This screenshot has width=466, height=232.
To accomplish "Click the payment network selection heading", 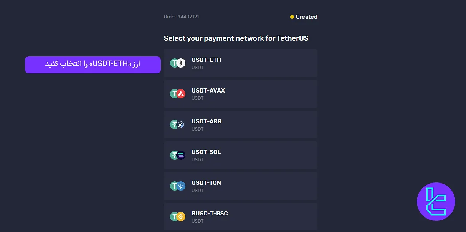I will [x=236, y=38].
